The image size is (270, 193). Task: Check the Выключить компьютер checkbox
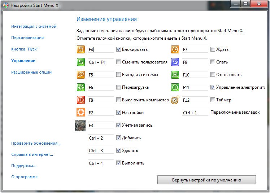coord(118,100)
